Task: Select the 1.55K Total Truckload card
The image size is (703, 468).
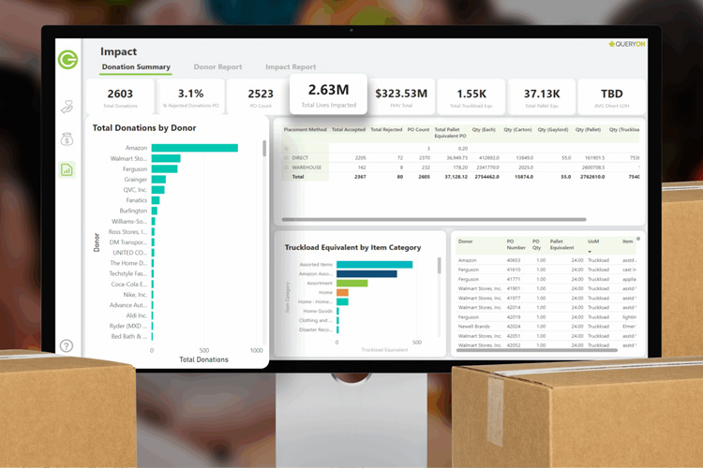Action: pos(471,96)
